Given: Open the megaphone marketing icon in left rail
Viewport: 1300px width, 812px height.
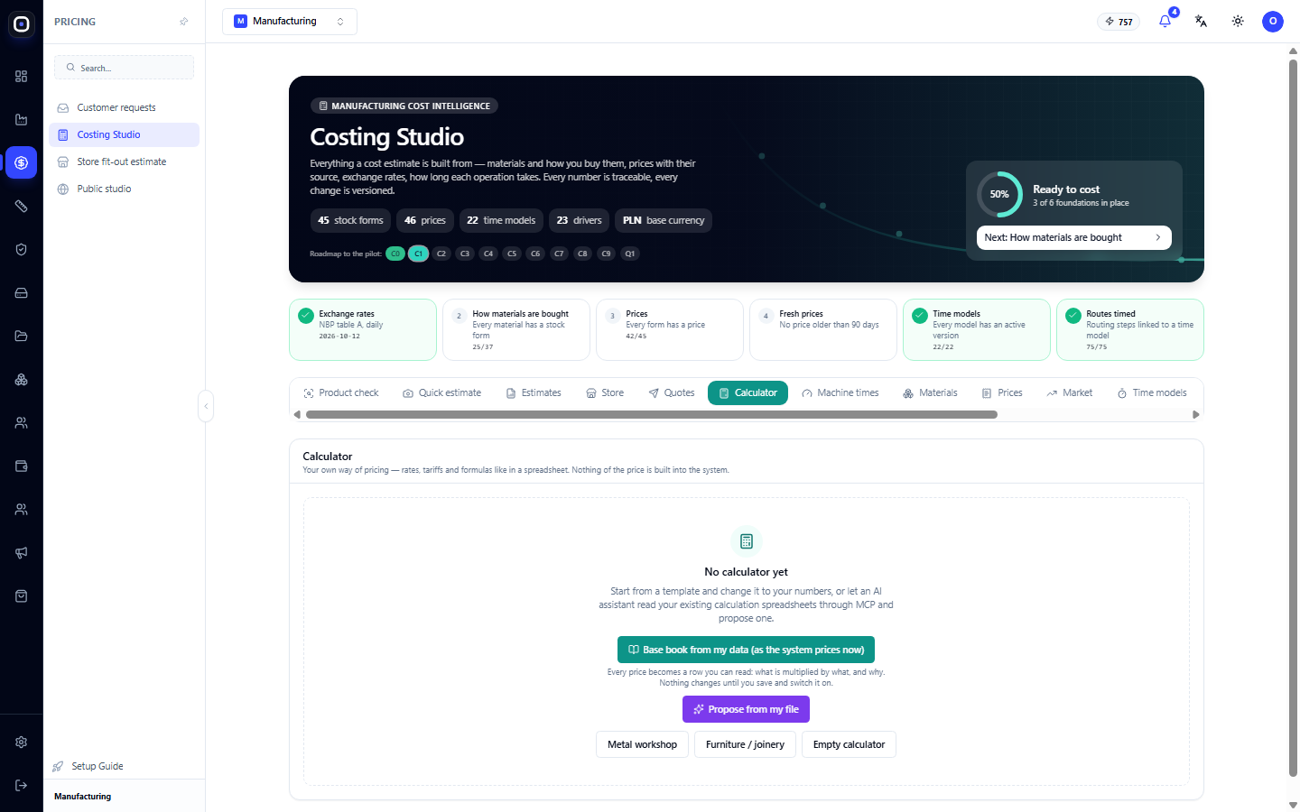Looking at the screenshot, I should [22, 553].
